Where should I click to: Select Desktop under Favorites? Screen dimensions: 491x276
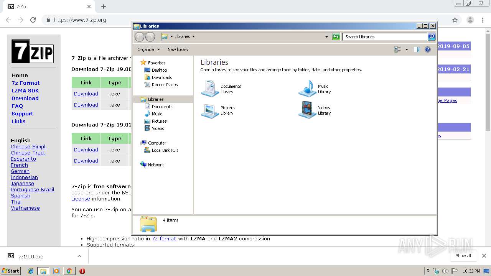[x=159, y=70]
